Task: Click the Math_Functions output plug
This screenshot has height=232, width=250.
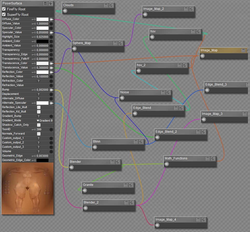Action: coord(166,164)
